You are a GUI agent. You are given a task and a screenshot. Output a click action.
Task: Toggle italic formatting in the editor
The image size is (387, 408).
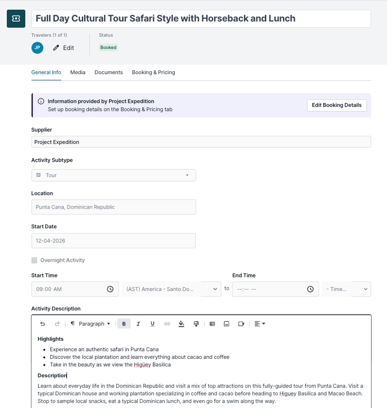tap(138, 324)
